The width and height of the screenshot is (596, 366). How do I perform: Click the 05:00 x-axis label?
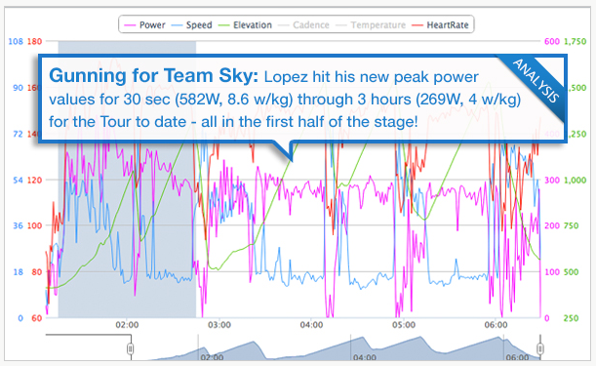click(404, 325)
